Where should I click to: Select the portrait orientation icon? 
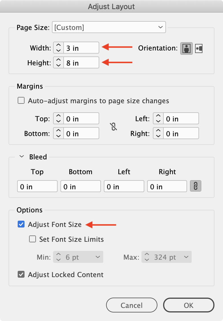pyautogui.click(x=186, y=48)
